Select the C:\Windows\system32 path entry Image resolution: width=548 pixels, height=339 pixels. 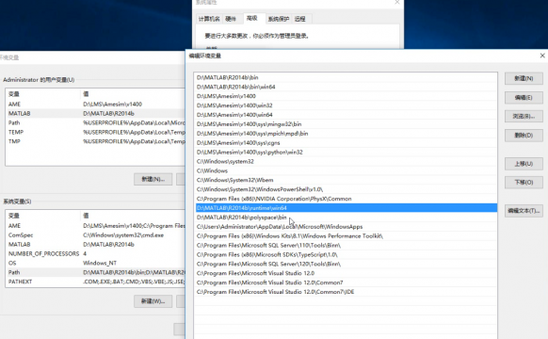point(346,161)
